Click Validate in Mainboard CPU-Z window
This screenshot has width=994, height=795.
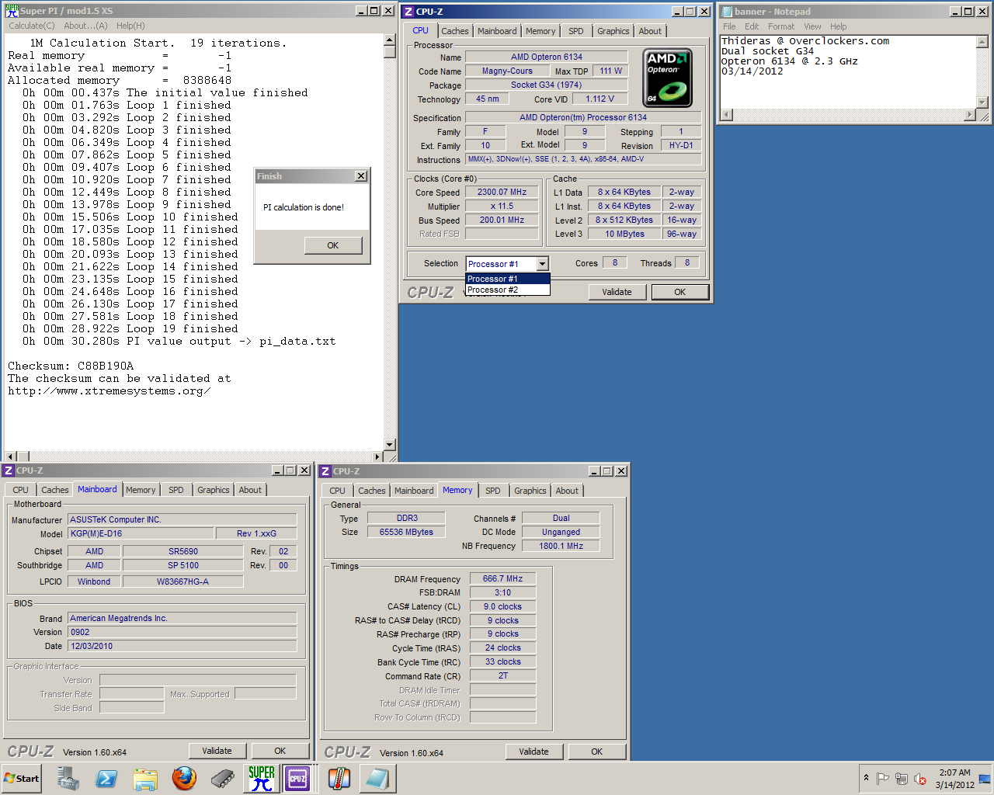click(x=217, y=751)
